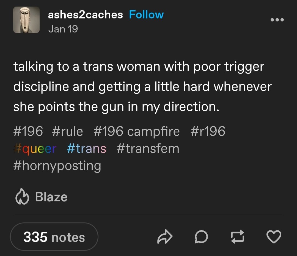Image resolution: width=297 pixels, height=256 pixels.
Task: Reblog the post using the reblog icon
Action: tap(238, 236)
